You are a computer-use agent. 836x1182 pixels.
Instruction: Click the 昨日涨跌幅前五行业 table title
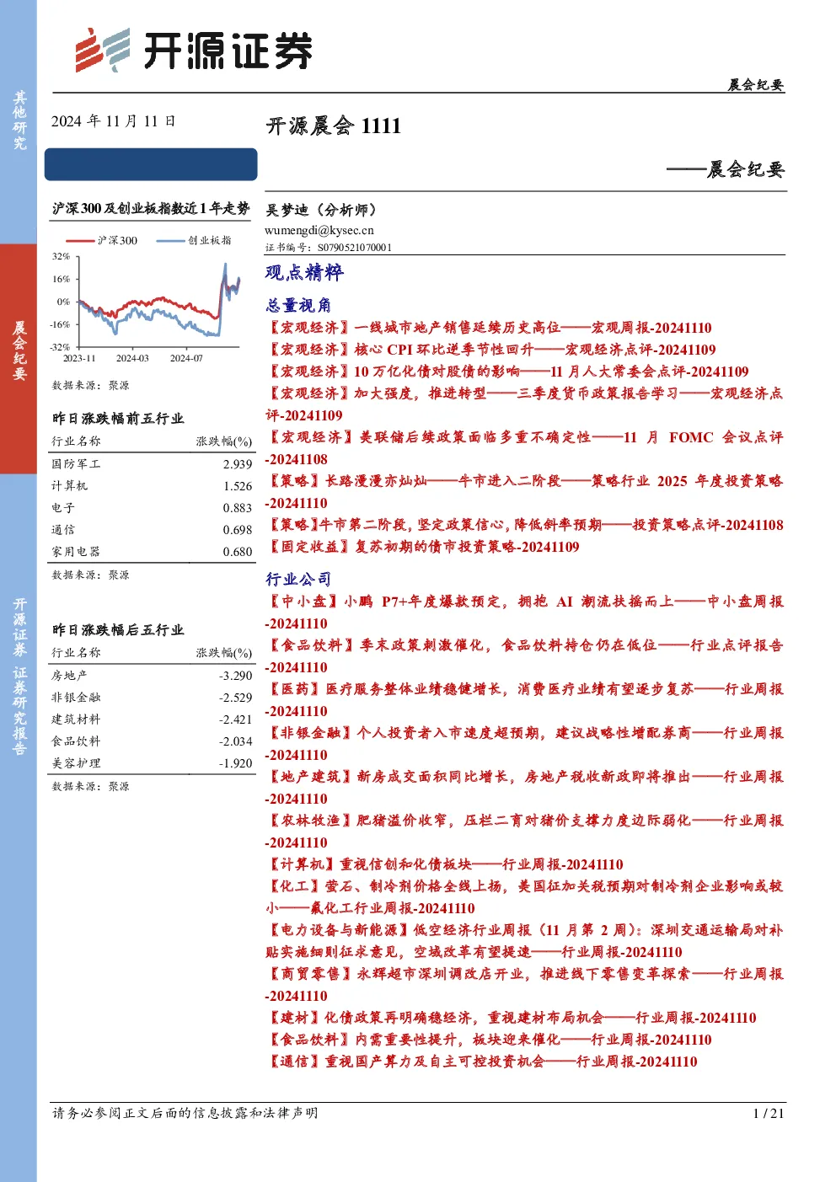point(118,419)
